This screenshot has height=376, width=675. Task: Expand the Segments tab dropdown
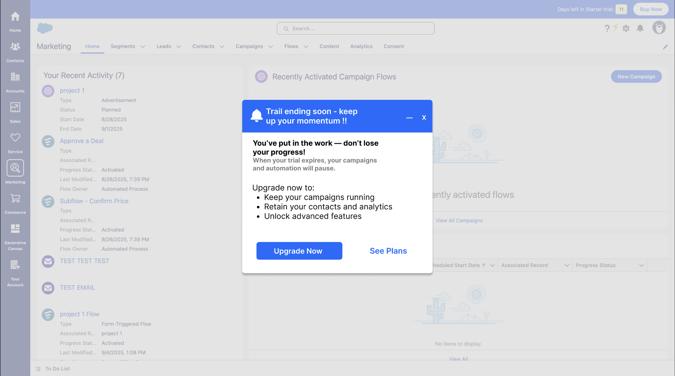click(x=143, y=47)
